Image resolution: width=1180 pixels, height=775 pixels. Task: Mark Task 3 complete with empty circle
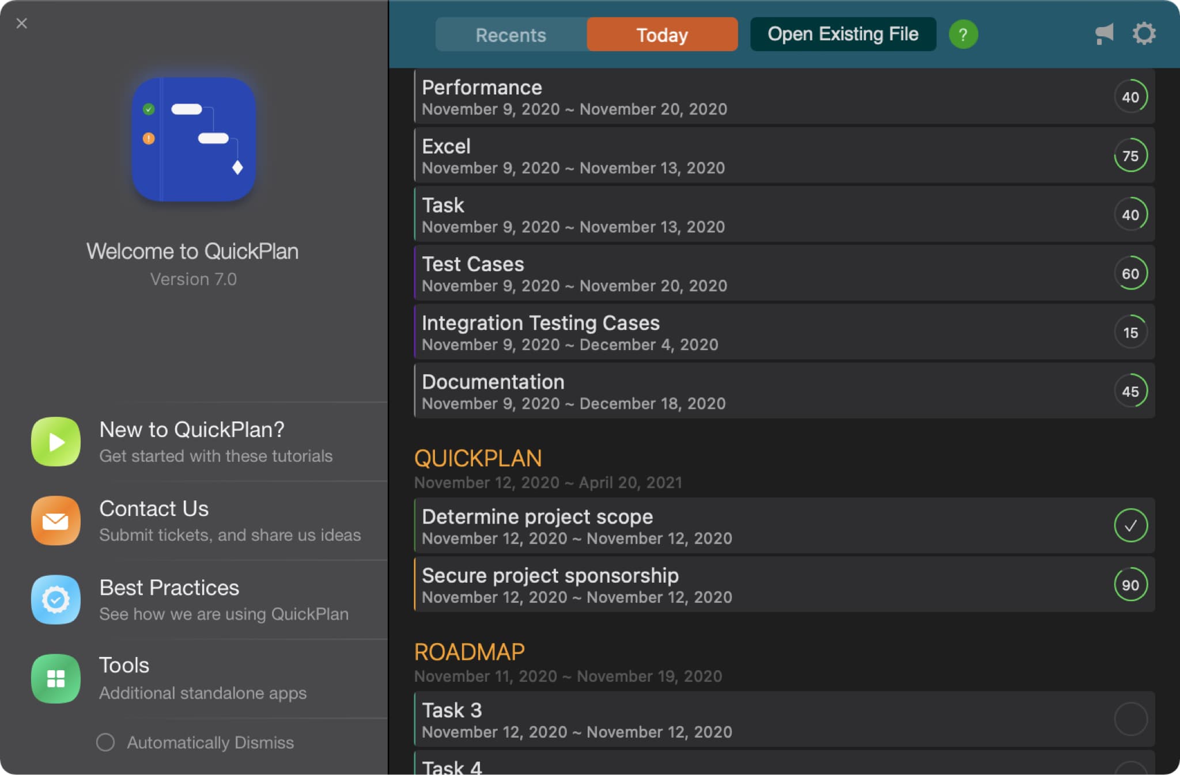pyautogui.click(x=1130, y=719)
